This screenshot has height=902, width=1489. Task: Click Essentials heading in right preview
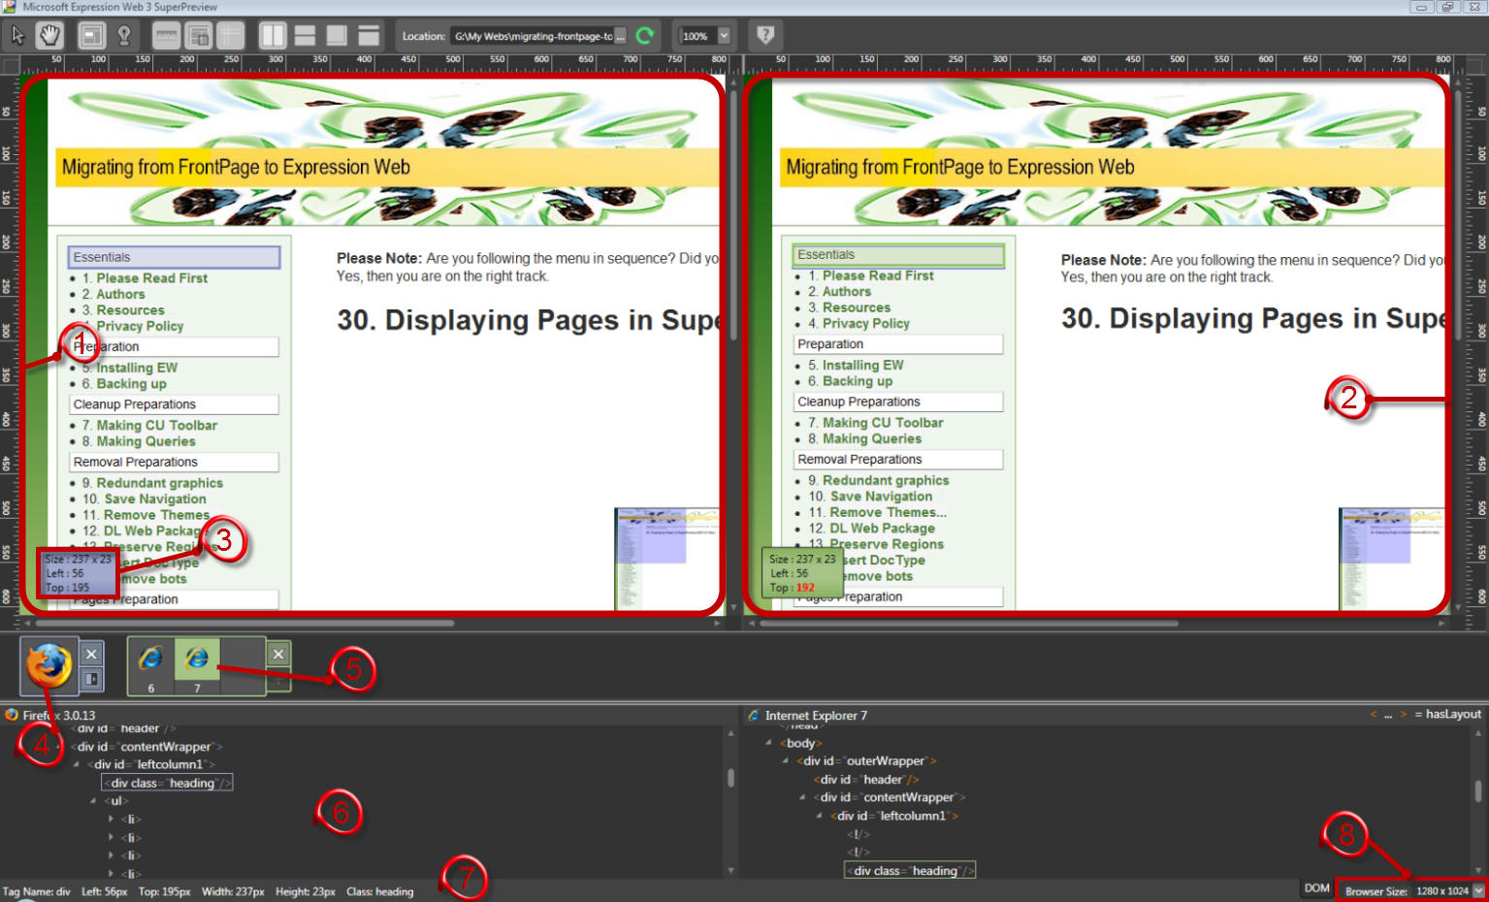point(898,255)
